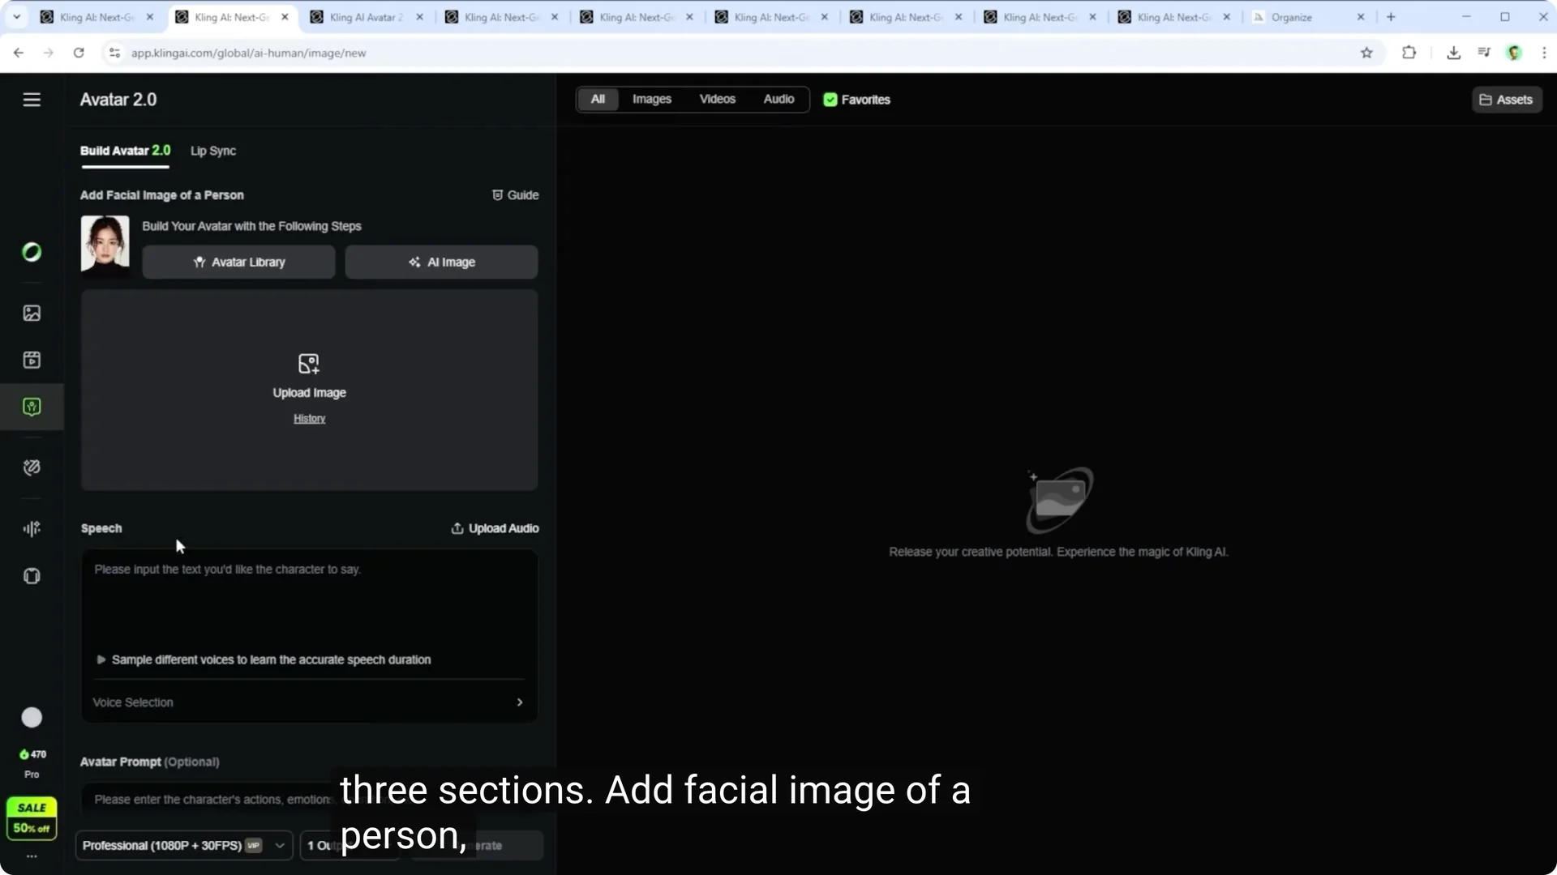Open the hamburger menu in sidebar
Image resolution: width=1557 pixels, height=875 pixels.
coord(32,100)
